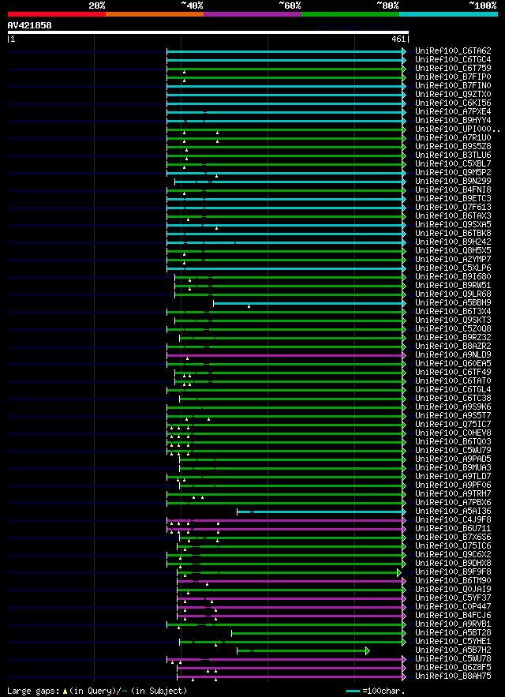Screen dimensions: 505x697
Task: Select the truncated UniRef100_UPI000.. label
Action: 458,129
